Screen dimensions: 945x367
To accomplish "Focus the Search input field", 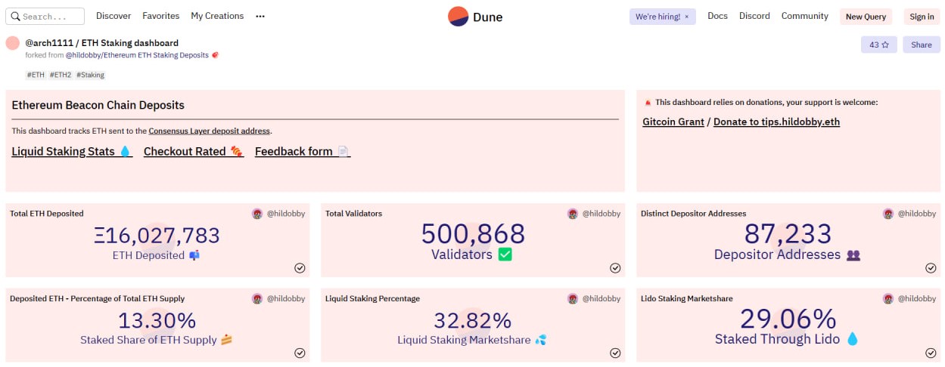I will [46, 16].
